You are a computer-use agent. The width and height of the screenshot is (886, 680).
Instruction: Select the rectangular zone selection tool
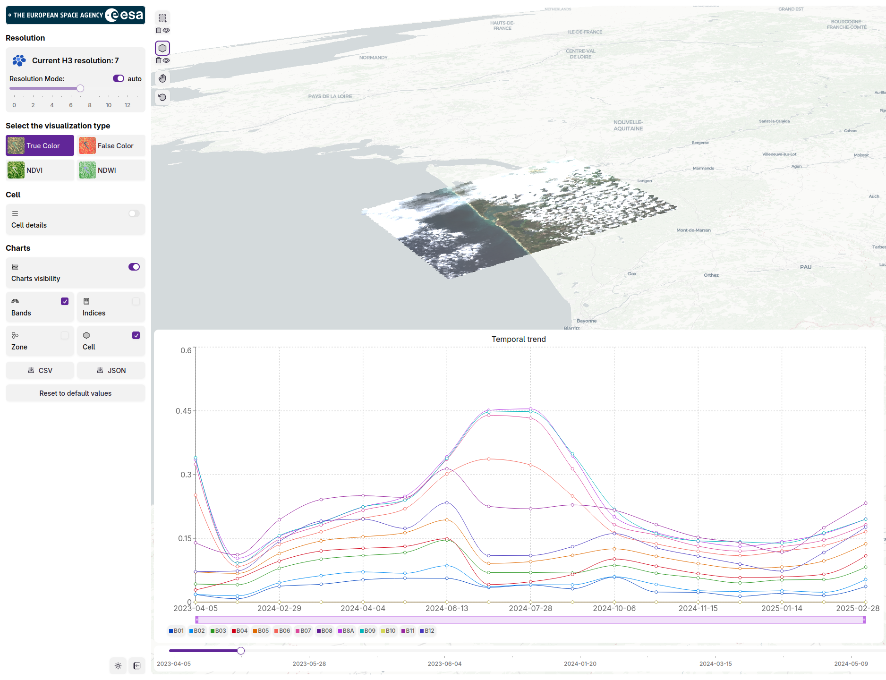[x=162, y=18]
